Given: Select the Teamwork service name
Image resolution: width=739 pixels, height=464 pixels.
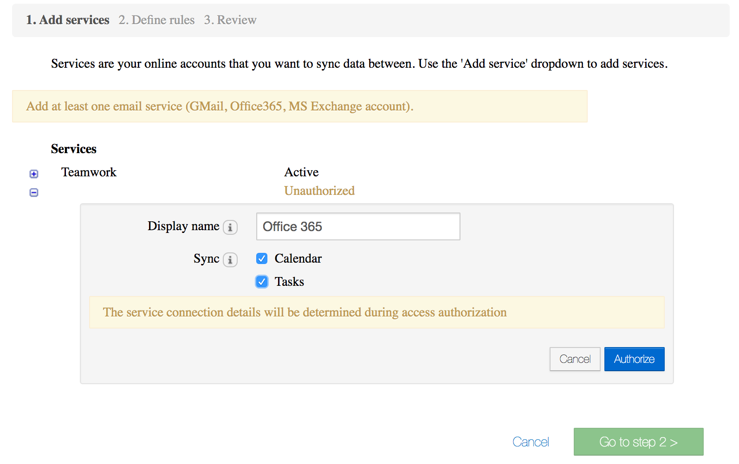Looking at the screenshot, I should (89, 172).
